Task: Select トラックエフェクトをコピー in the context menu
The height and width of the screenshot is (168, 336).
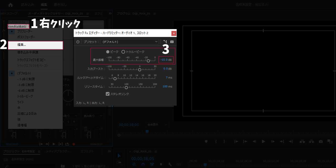Action: pos(31,60)
